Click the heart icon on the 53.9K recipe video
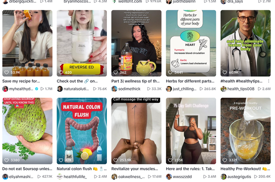Image resolution: width=275 pixels, height=182 pixels. pos(7,72)
